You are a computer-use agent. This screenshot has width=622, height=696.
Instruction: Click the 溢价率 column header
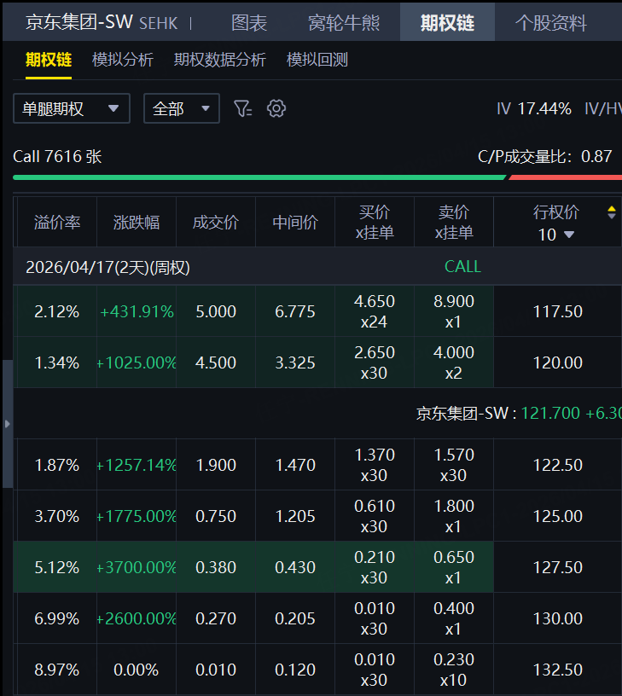57,223
